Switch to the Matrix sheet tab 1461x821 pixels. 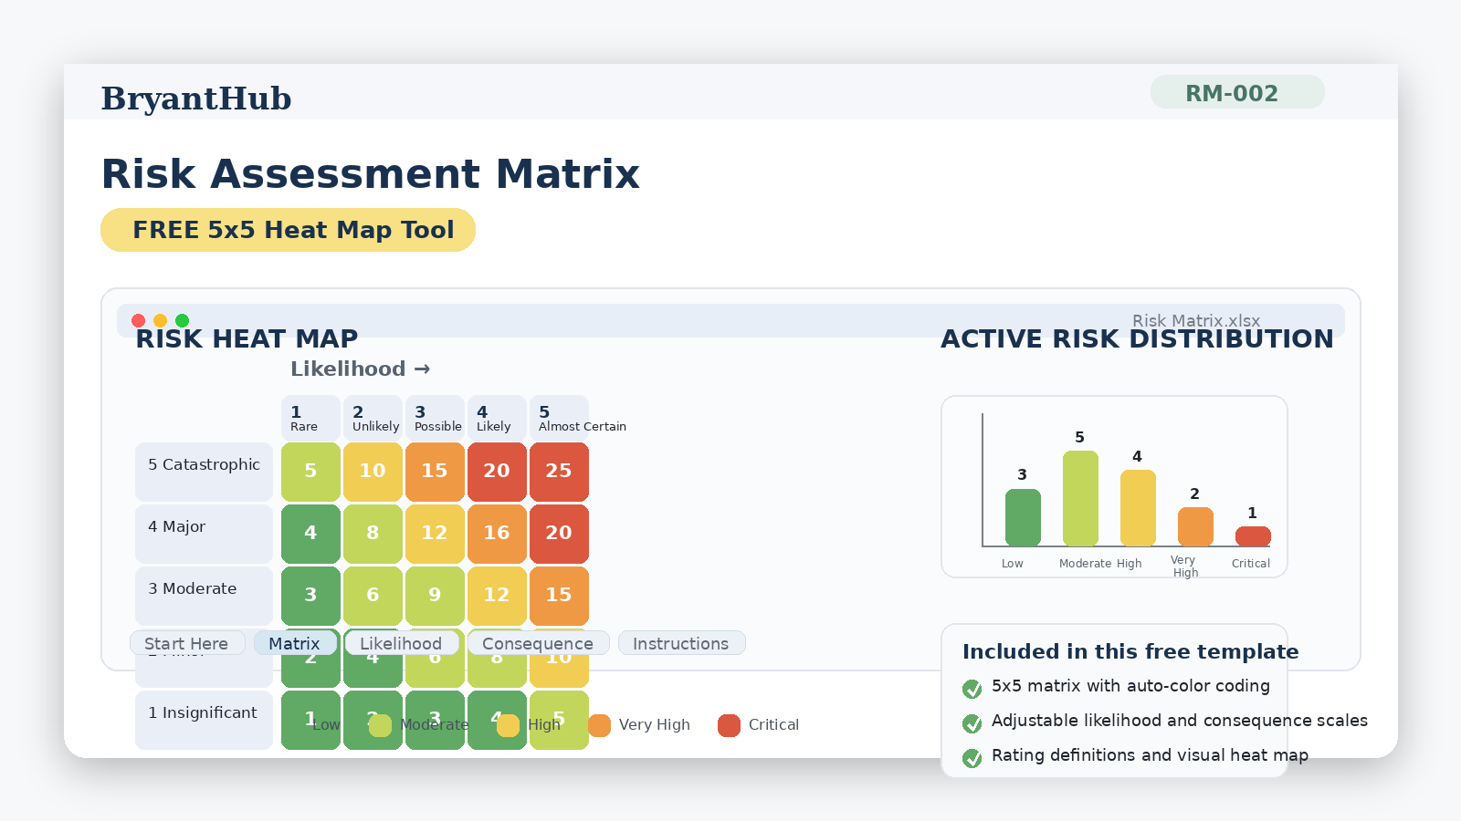[x=294, y=643]
